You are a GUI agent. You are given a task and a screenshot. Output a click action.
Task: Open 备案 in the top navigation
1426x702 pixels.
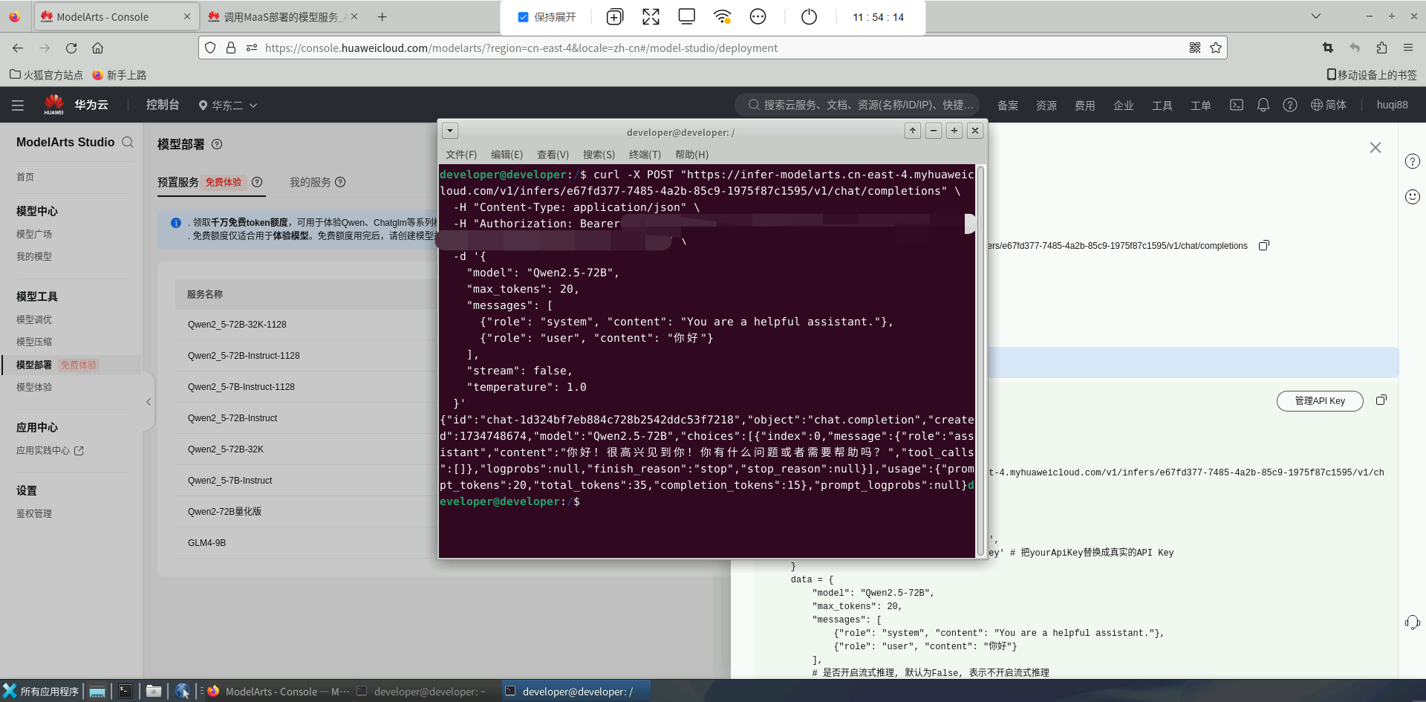click(1008, 105)
